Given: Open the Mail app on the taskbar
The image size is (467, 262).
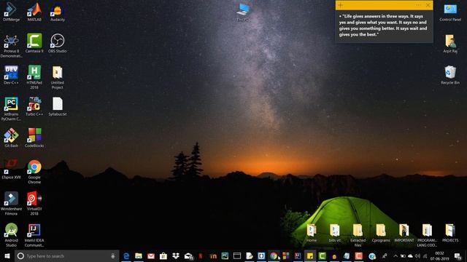Looking at the screenshot, I should pyautogui.click(x=188, y=255).
